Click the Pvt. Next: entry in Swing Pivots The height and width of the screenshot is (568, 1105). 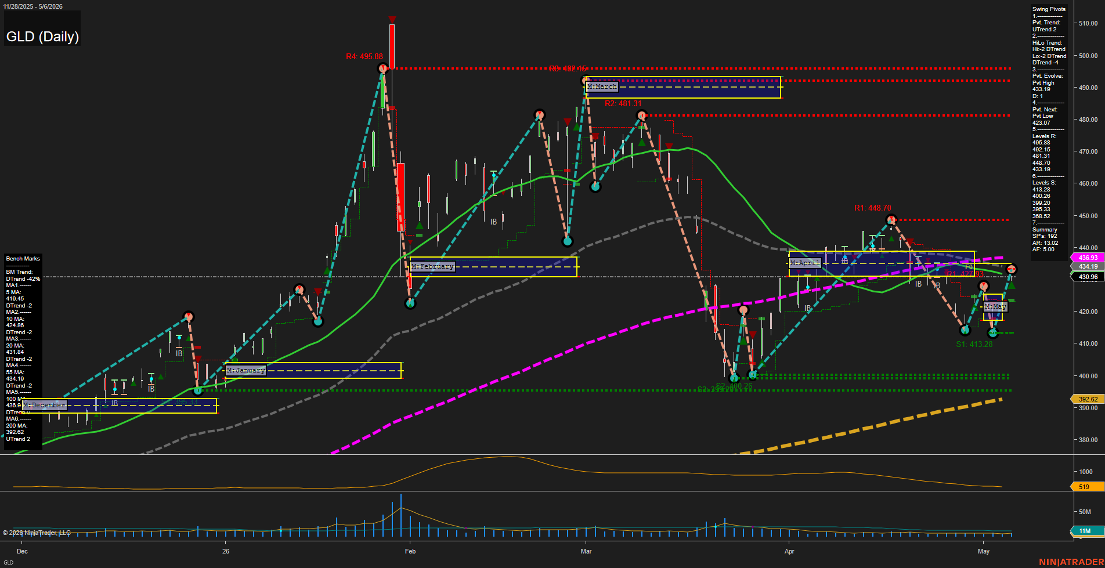click(1045, 110)
